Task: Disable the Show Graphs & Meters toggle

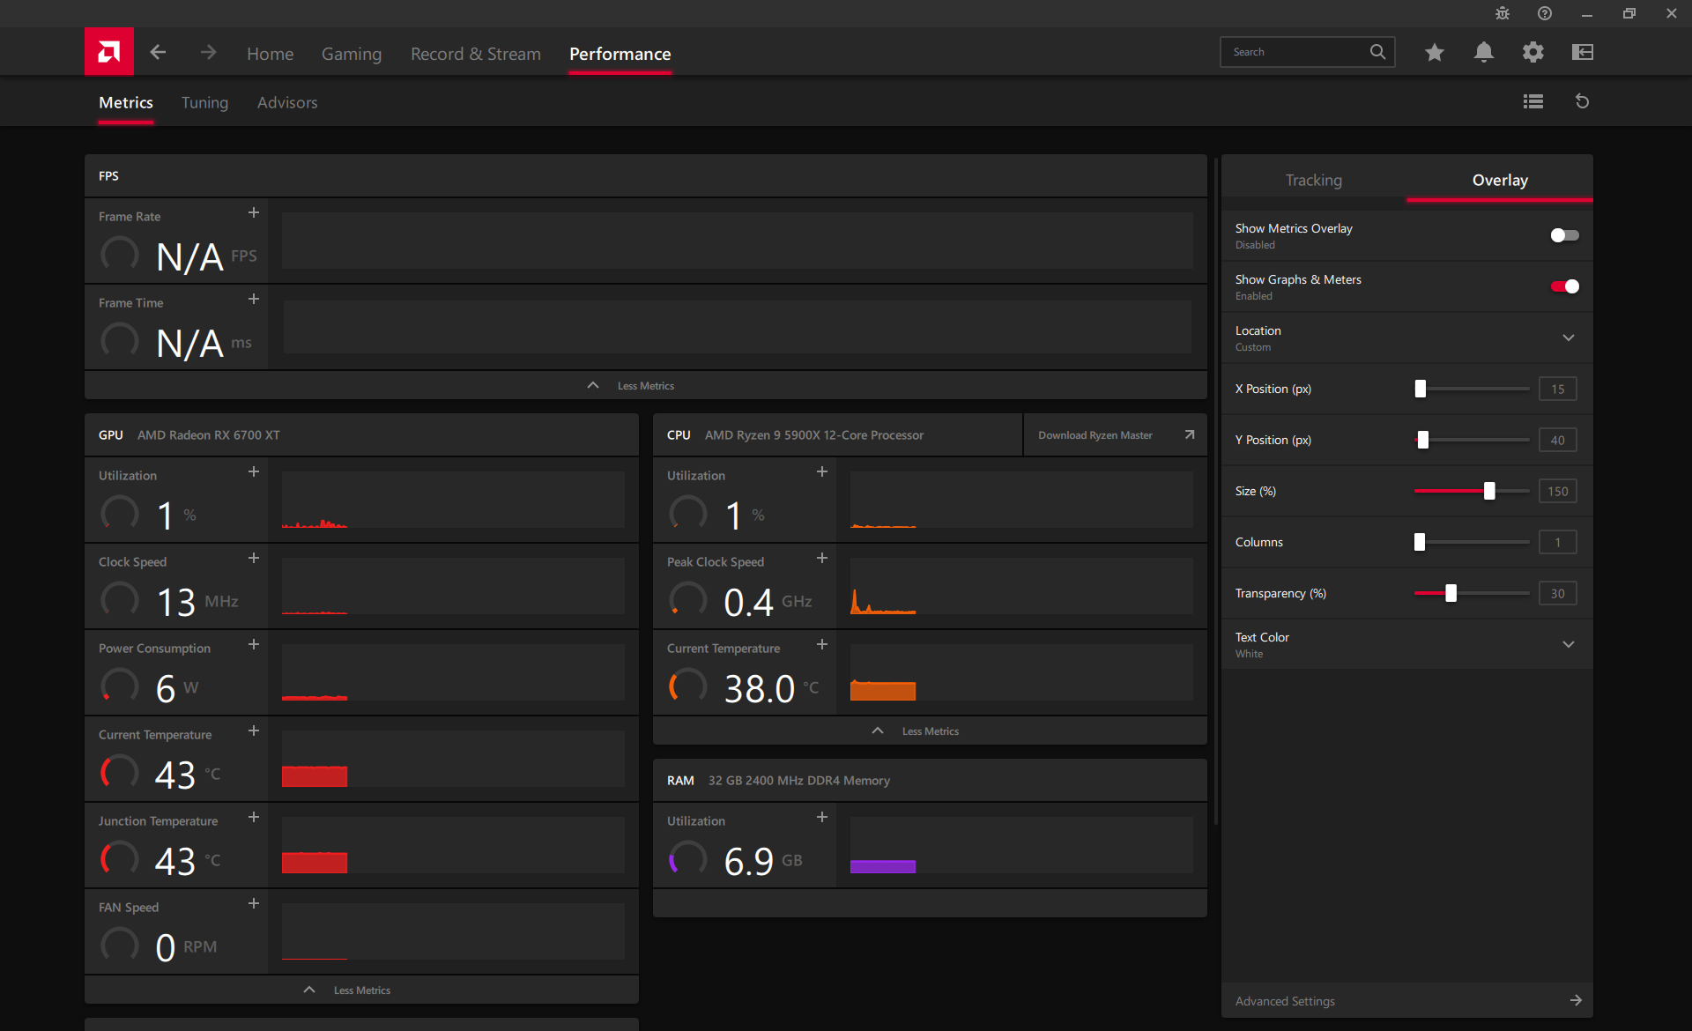Action: (1564, 286)
